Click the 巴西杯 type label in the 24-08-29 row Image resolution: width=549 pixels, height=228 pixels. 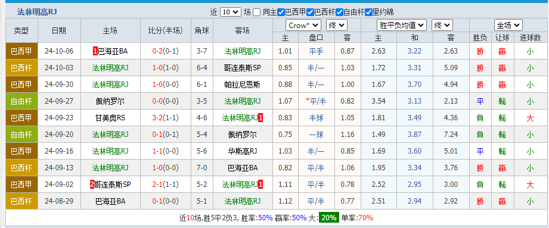pos(21,201)
